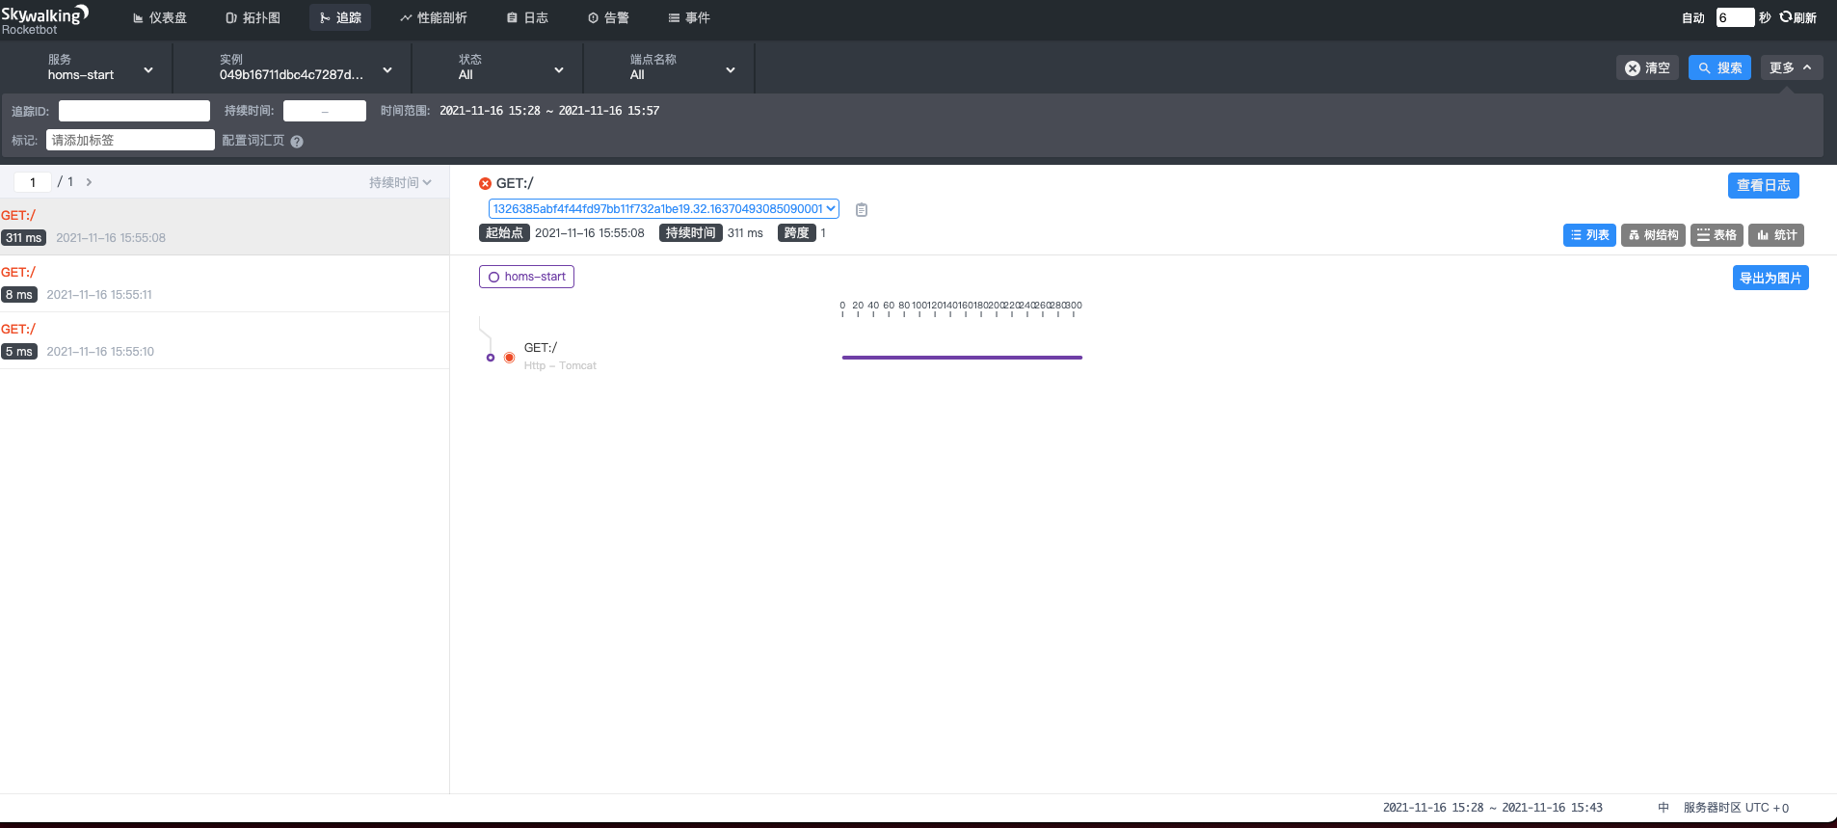Viewport: 1837px width, 828px height.
Task: Click the 导出为图片 export button
Action: click(1770, 278)
